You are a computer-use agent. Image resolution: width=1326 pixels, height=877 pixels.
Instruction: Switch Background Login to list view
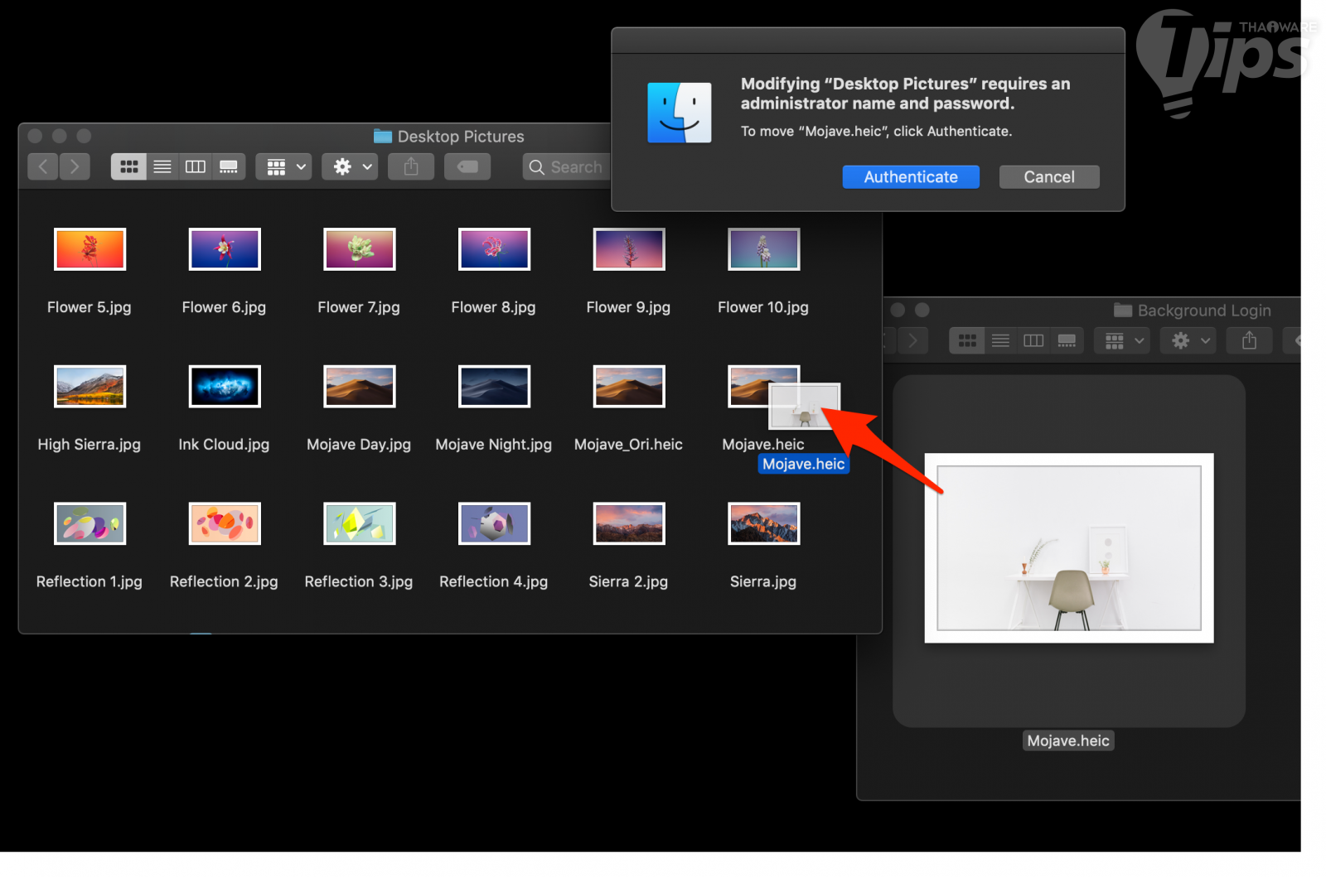pyautogui.click(x=1000, y=340)
